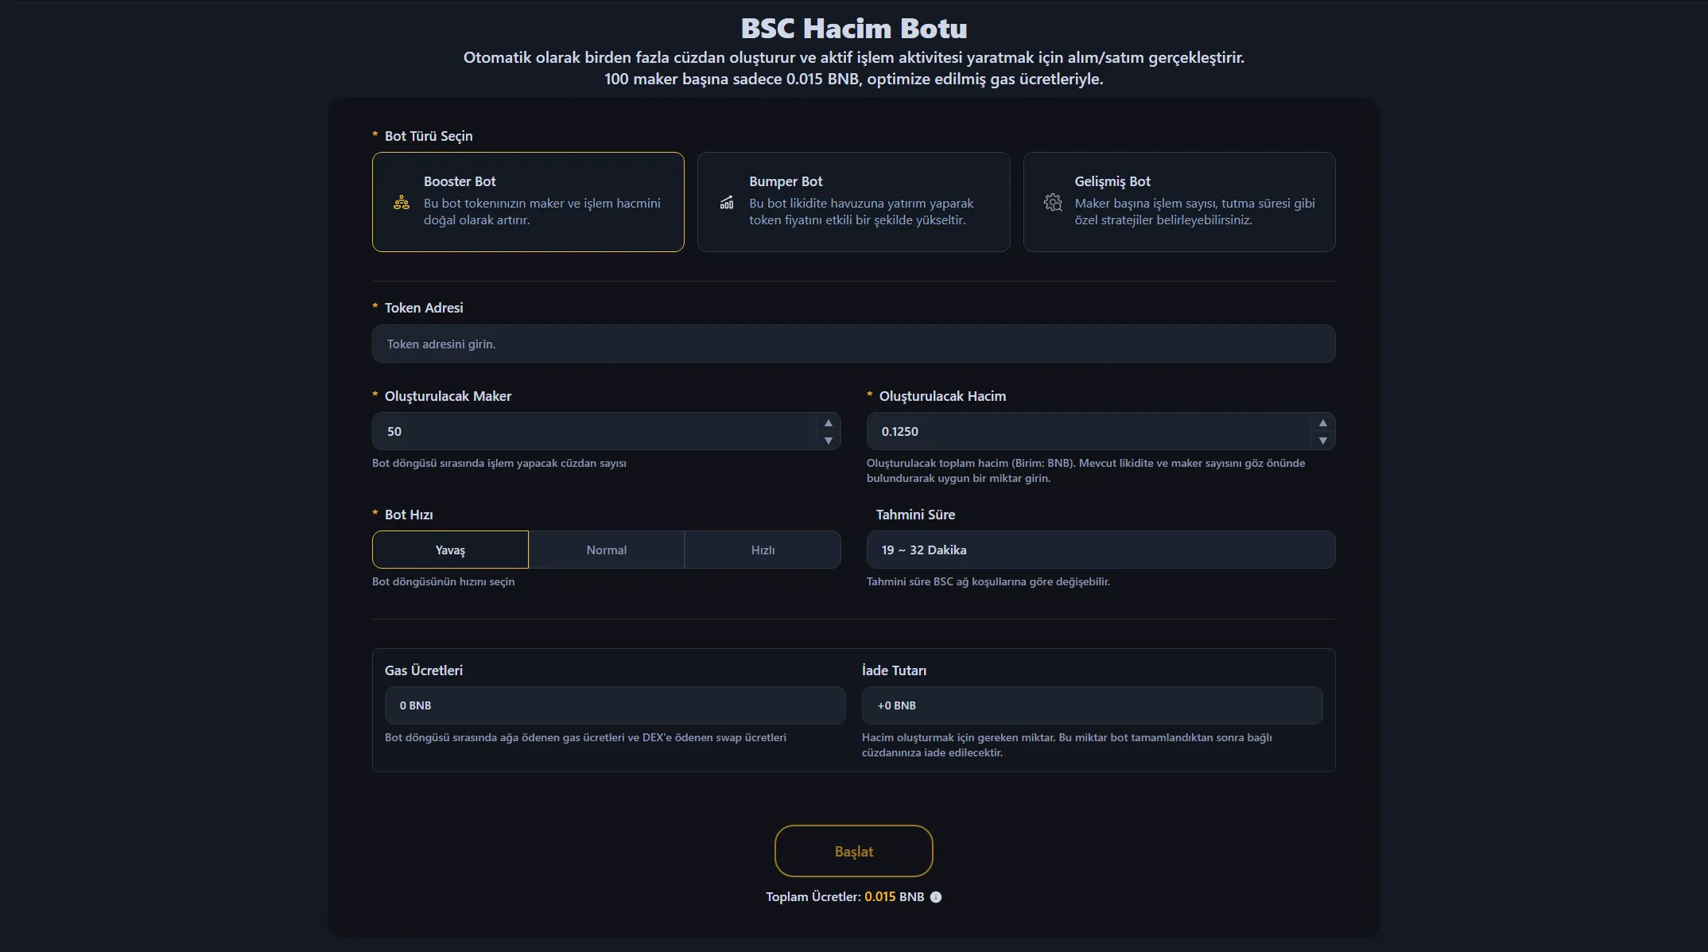Viewport: 1708px width, 952px height.
Task: Click the Gas Ücretleri value box
Action: coord(614,705)
